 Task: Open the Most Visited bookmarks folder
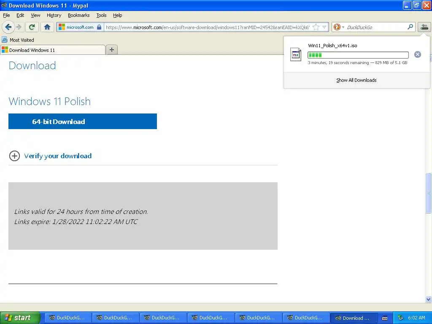tap(18, 40)
